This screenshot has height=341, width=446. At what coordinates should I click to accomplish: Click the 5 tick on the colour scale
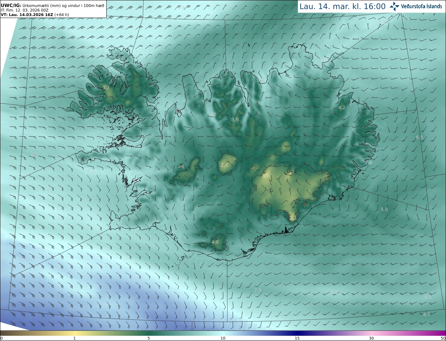pos(149,338)
